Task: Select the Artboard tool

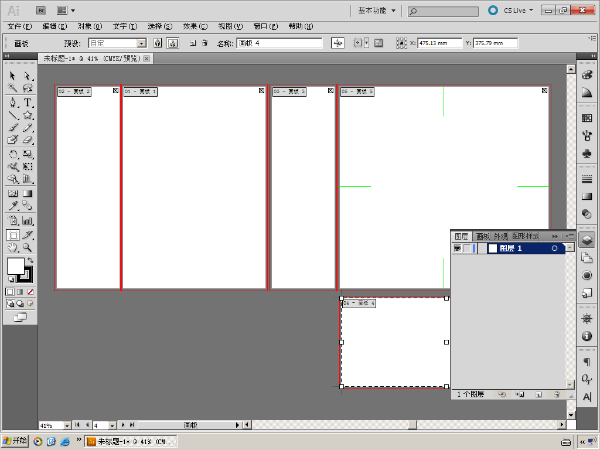Action: point(13,235)
